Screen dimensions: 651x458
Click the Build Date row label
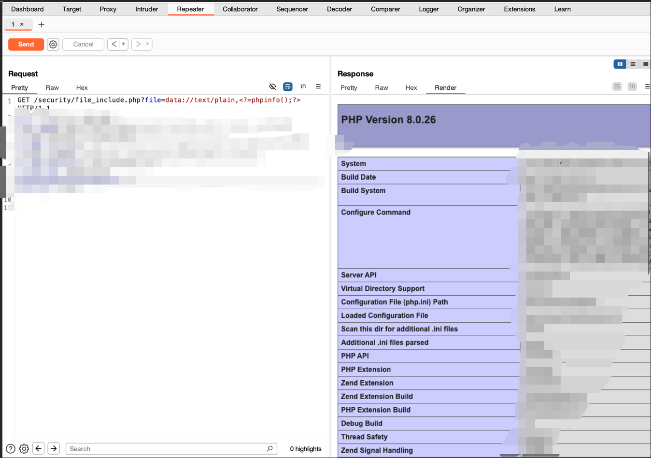pos(358,177)
